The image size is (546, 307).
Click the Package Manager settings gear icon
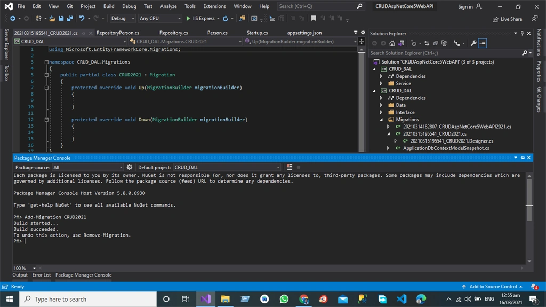point(130,168)
